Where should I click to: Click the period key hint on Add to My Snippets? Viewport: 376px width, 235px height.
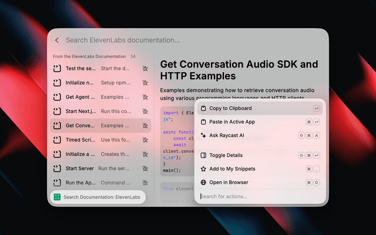pos(317,169)
